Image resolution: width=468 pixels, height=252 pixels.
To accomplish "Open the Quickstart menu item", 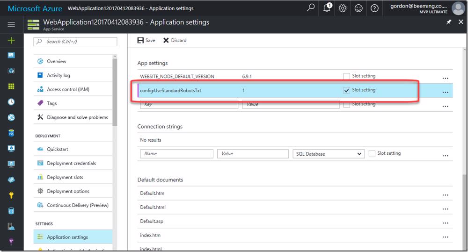I will coord(73,149).
